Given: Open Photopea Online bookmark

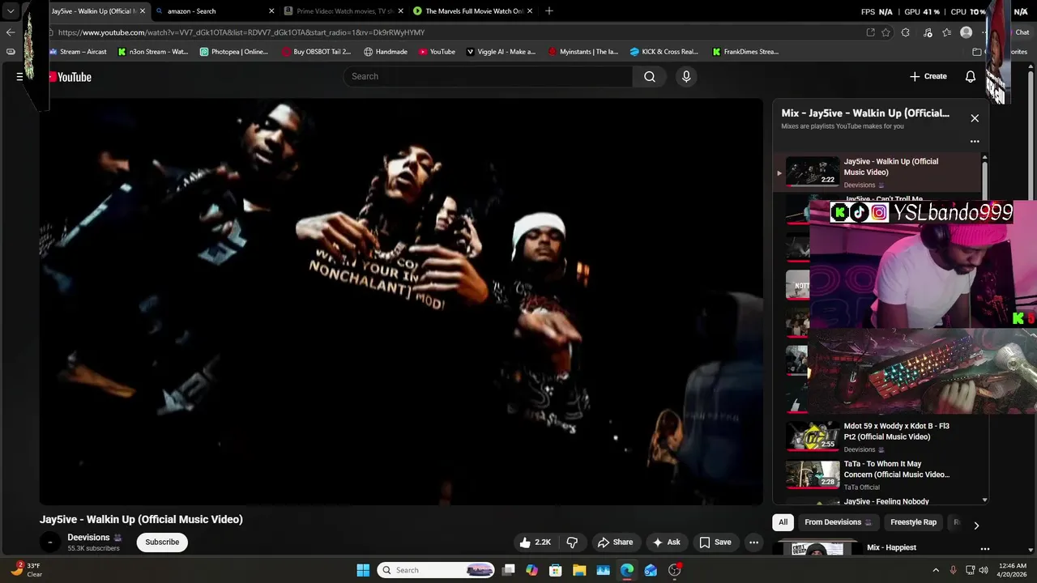Looking at the screenshot, I should (x=233, y=52).
